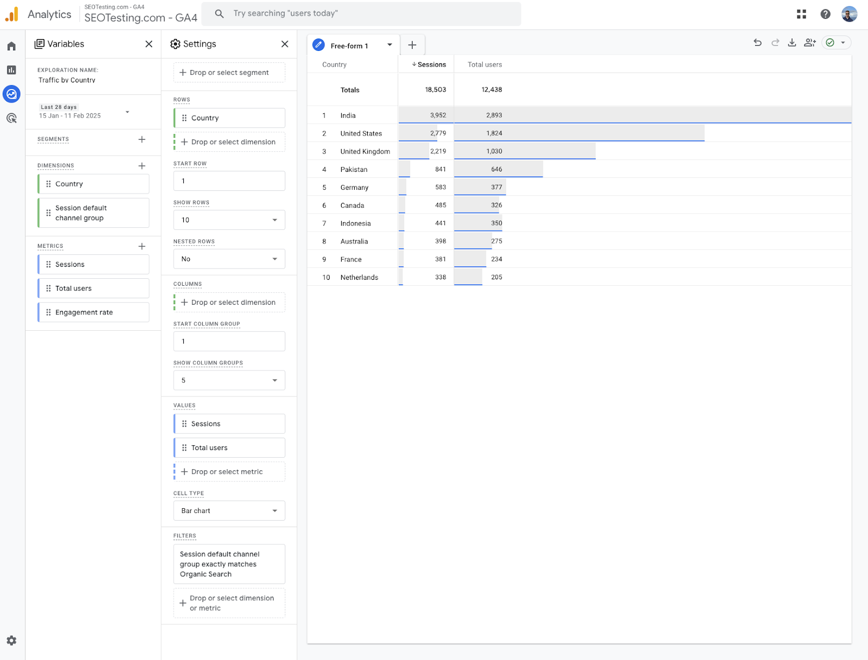The height and width of the screenshot is (660, 868).
Task: Open the account avatar menu
Action: (x=849, y=14)
